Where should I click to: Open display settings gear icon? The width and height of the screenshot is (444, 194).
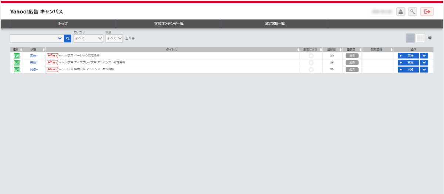pos(430,38)
